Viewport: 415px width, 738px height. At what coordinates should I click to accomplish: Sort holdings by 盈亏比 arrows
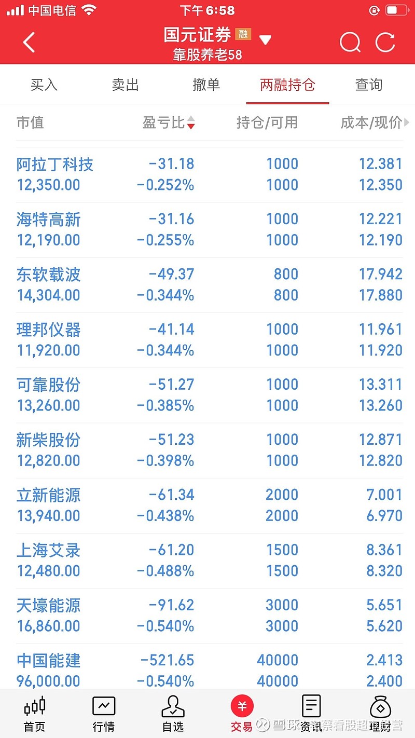[191, 122]
